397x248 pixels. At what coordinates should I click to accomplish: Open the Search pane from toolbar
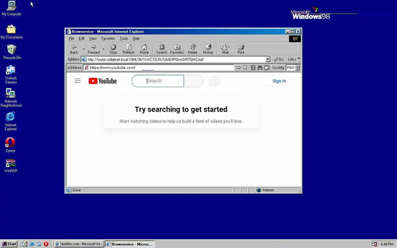tap(162, 49)
